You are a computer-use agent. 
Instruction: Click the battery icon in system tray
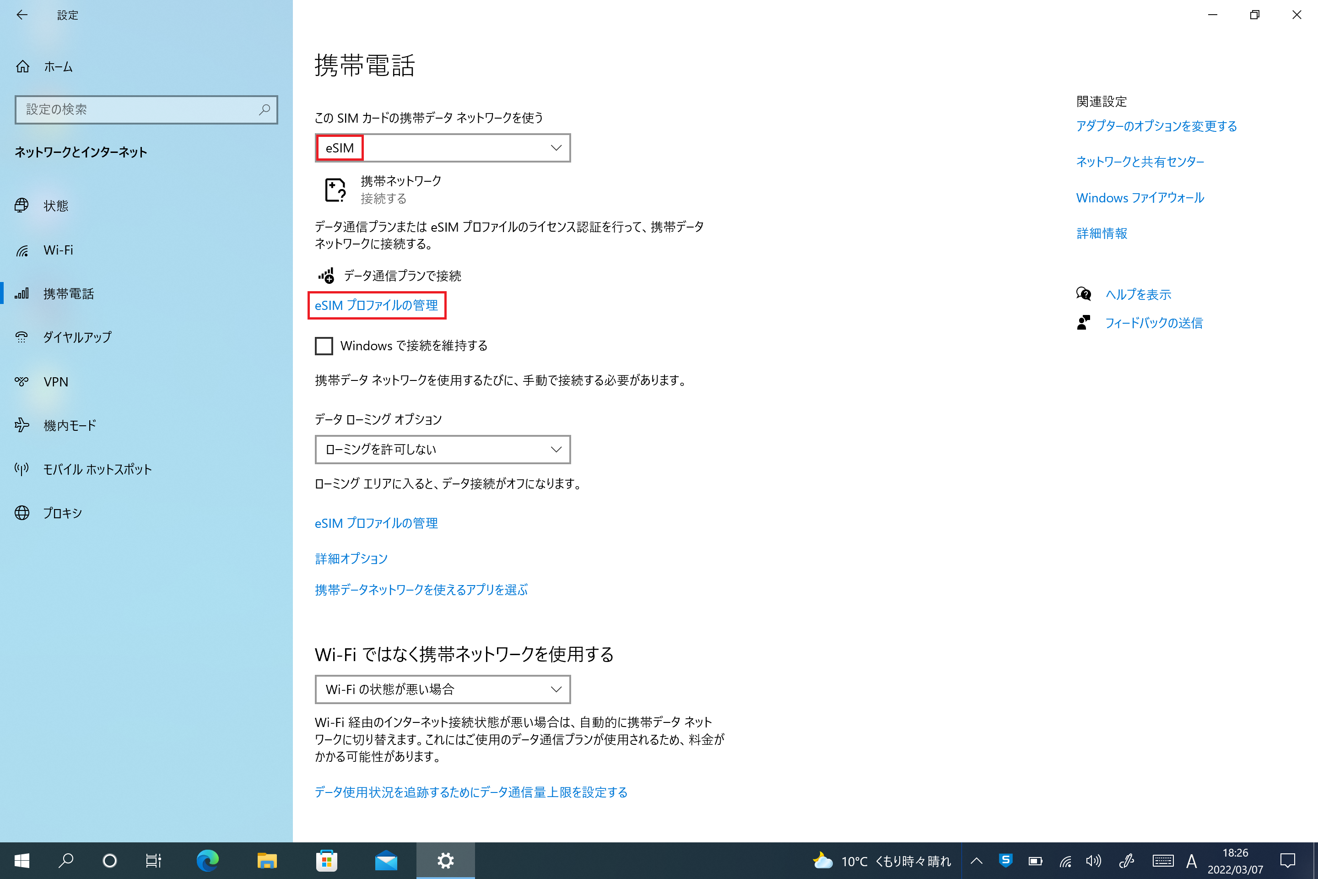pyautogui.click(x=1035, y=861)
